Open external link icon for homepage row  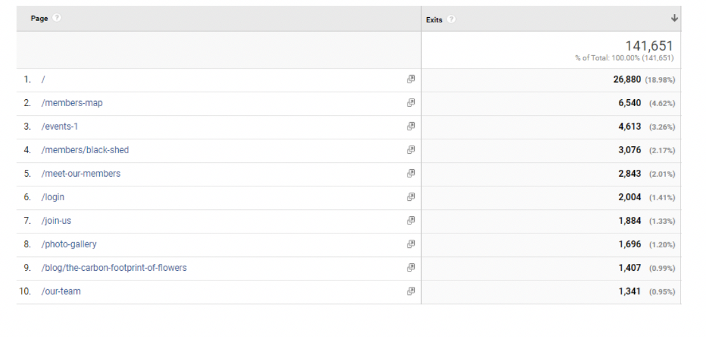tap(411, 79)
